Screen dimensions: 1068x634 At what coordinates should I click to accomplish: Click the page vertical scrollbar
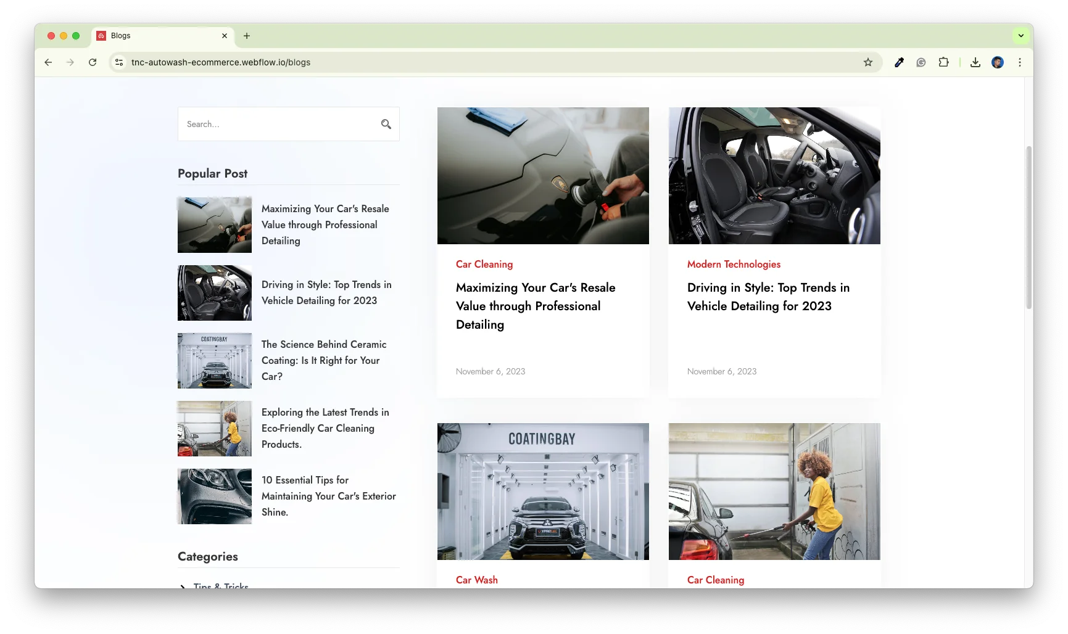[x=1029, y=228]
